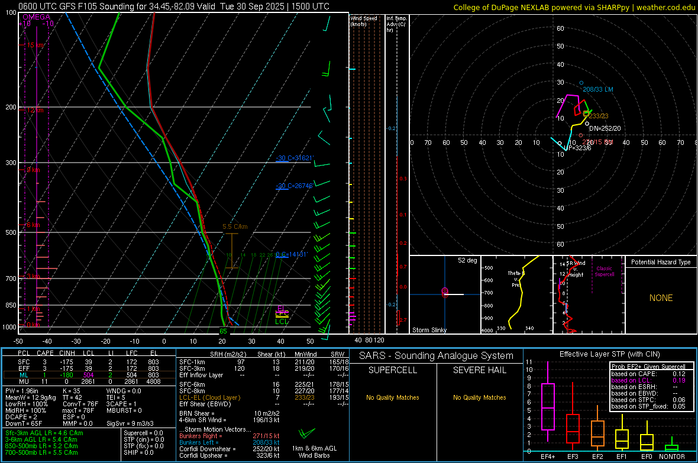Click the 'SFC-1km' shear row label
The width and height of the screenshot is (698, 463).
point(192,362)
